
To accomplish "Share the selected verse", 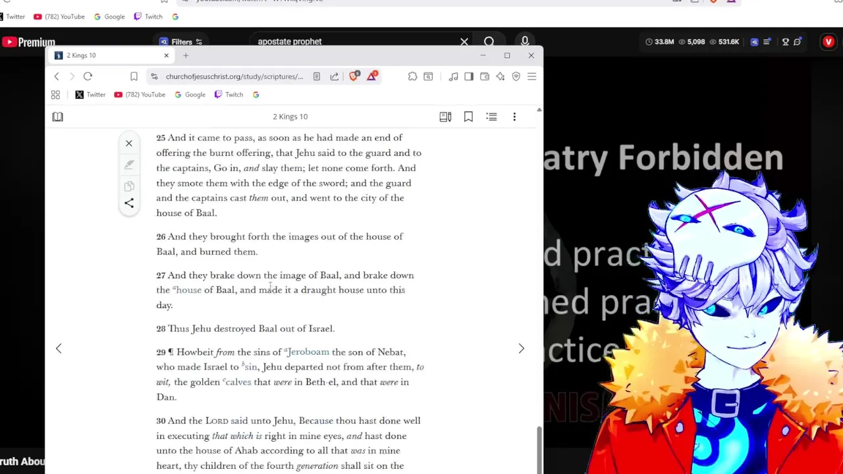I will click(129, 203).
